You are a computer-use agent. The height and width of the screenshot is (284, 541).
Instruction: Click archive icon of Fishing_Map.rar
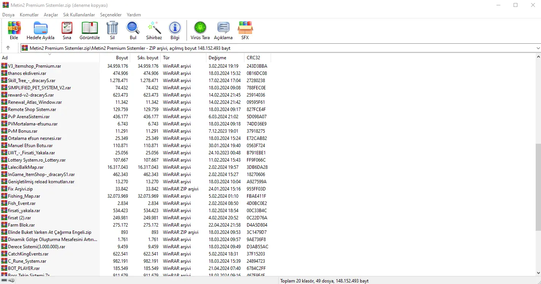pos(4,196)
